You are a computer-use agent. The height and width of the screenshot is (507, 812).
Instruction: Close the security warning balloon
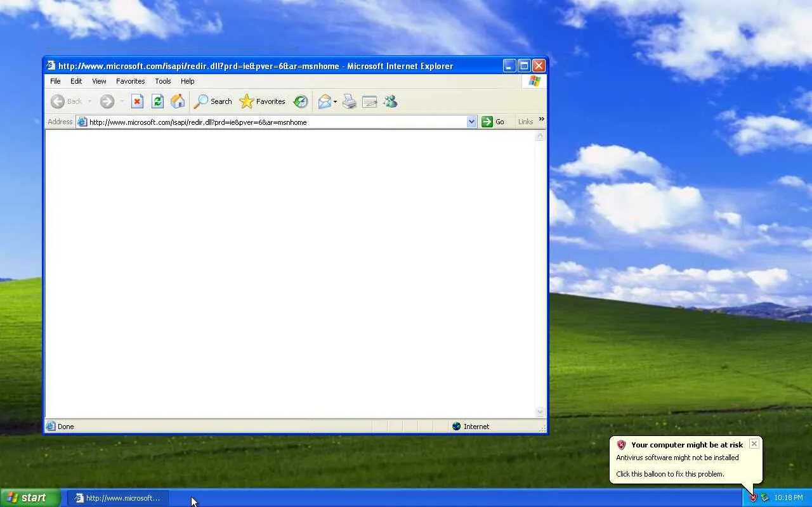pos(754,444)
